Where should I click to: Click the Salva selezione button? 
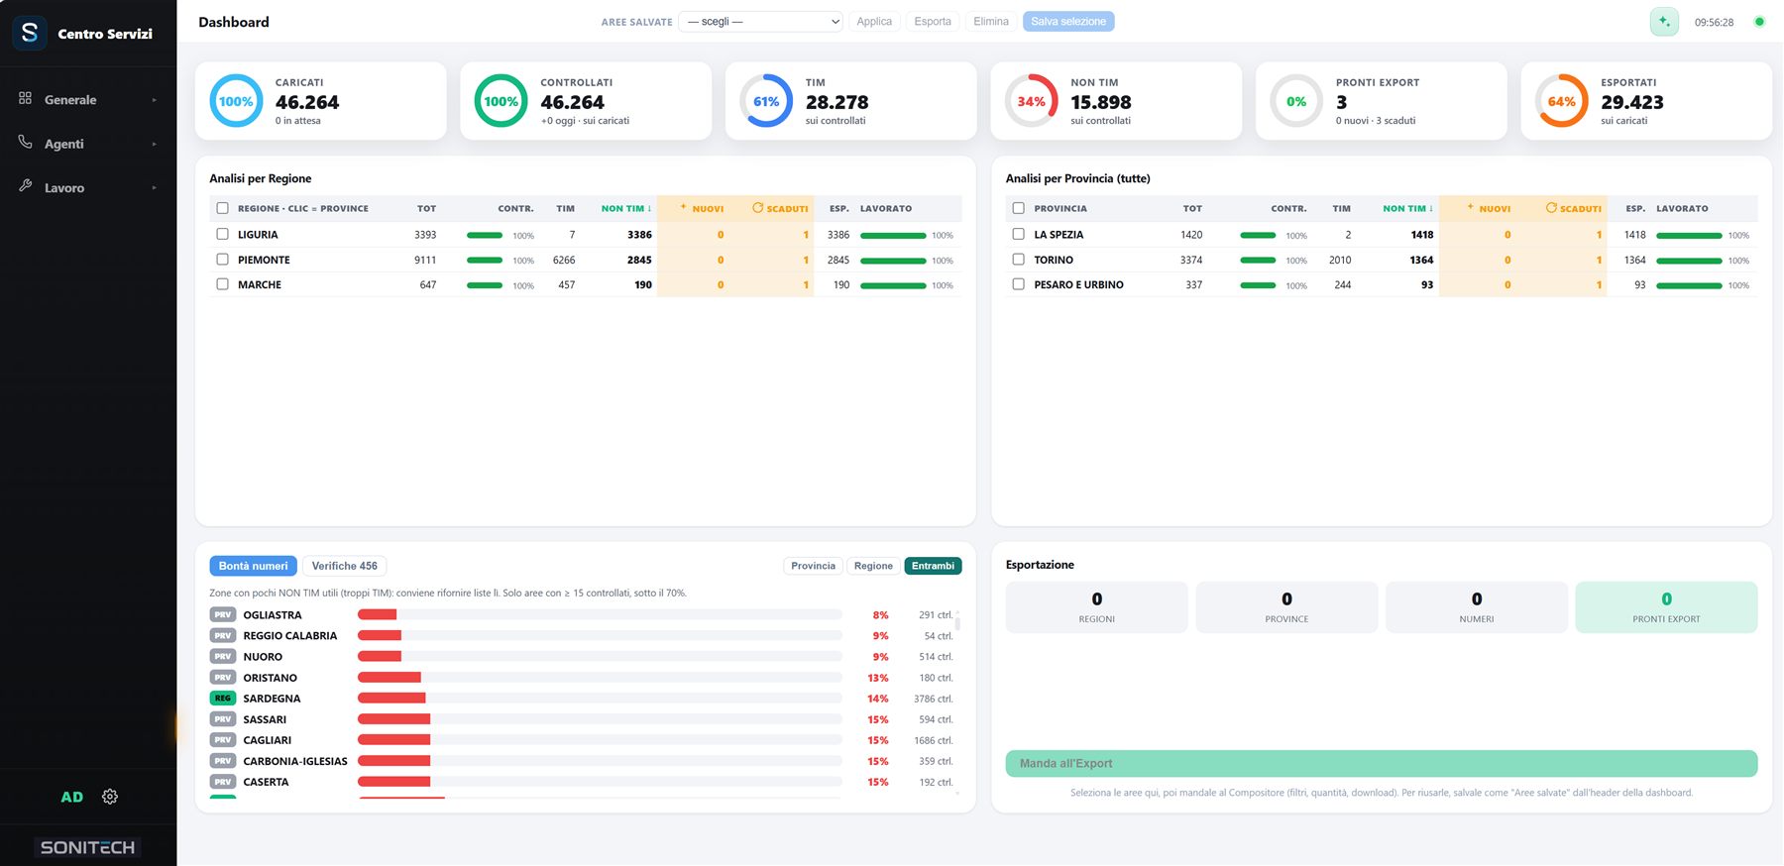(1068, 22)
